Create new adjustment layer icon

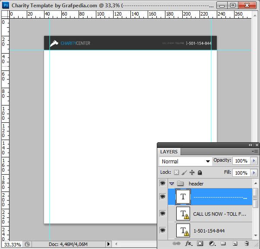click(212, 243)
